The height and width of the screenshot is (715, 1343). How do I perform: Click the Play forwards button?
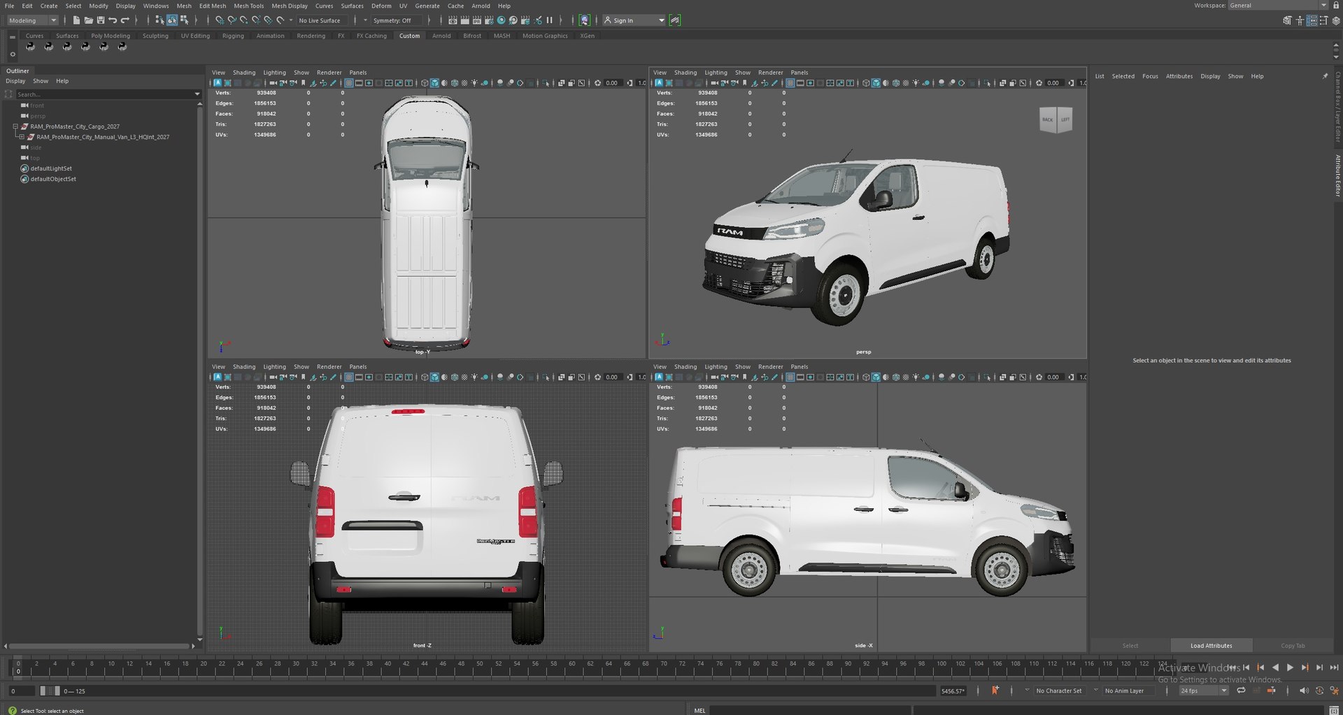(1291, 667)
